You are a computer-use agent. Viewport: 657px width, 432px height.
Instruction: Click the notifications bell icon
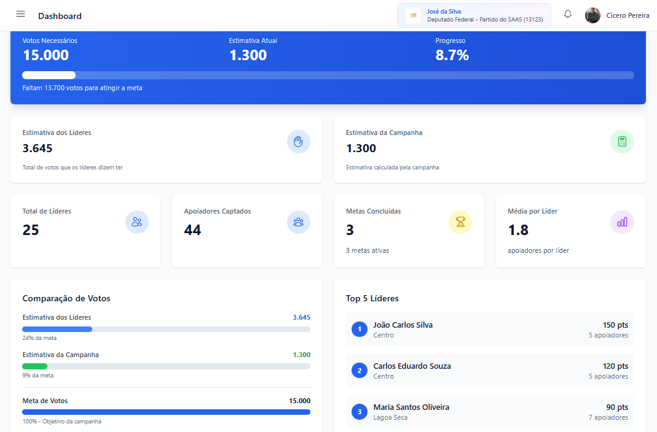pos(568,15)
